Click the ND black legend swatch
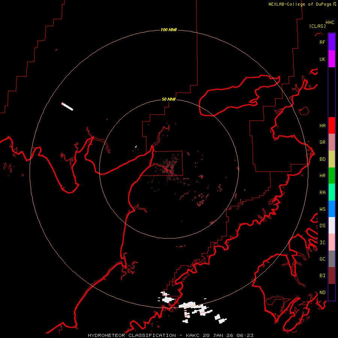This screenshot has width=338, height=338. tap(332, 292)
